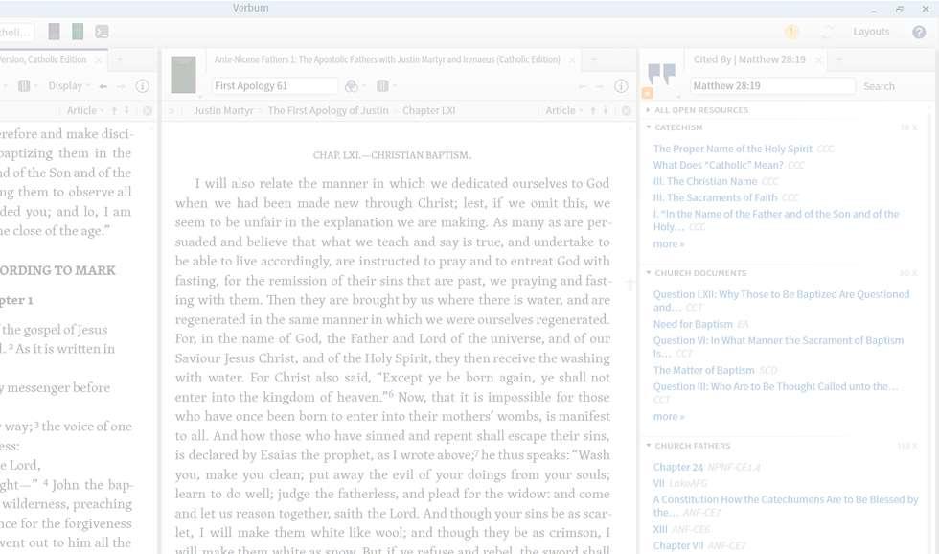The height and width of the screenshot is (554, 939).
Task: Open Question LXII: Why Those to Be Baptized link
Action: [781, 301]
